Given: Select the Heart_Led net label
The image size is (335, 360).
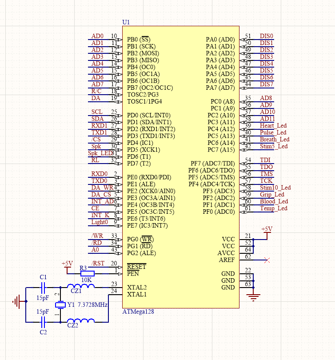Looking at the screenshot, I should [273, 126].
